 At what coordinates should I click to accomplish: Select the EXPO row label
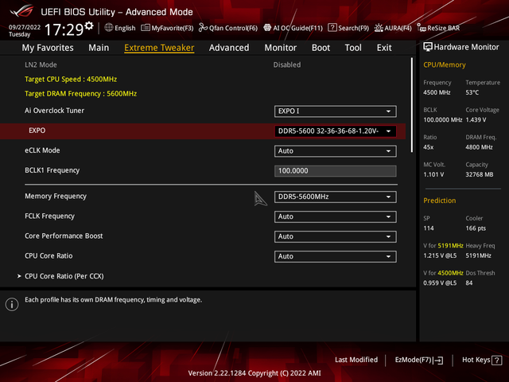click(x=37, y=131)
